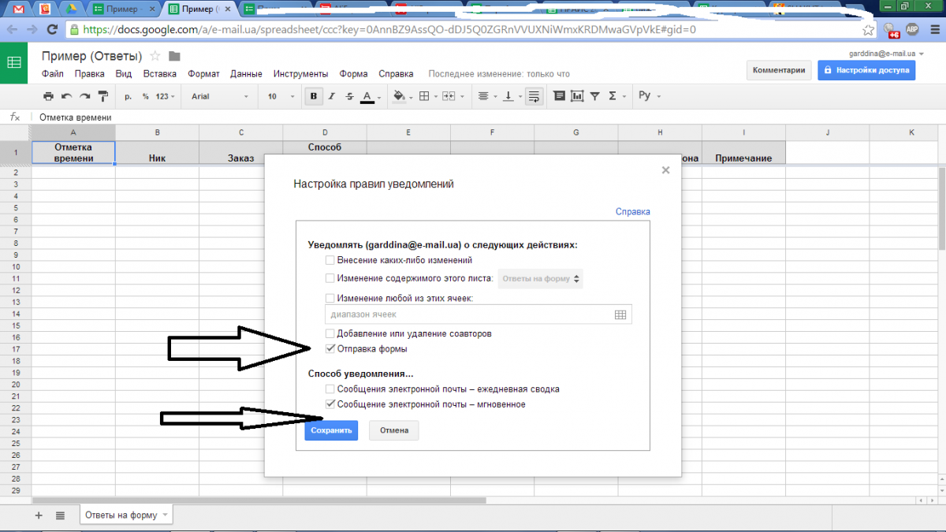Apply italic formatting
The image size is (946, 532).
(331, 96)
